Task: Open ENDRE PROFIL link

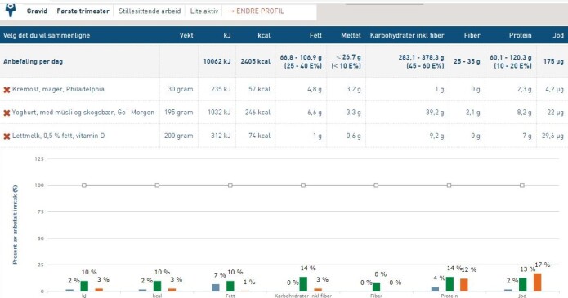Action: click(256, 11)
